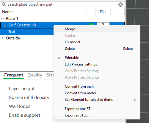
Task: Click the Sparse infill density label
Action: click(x=29, y=98)
